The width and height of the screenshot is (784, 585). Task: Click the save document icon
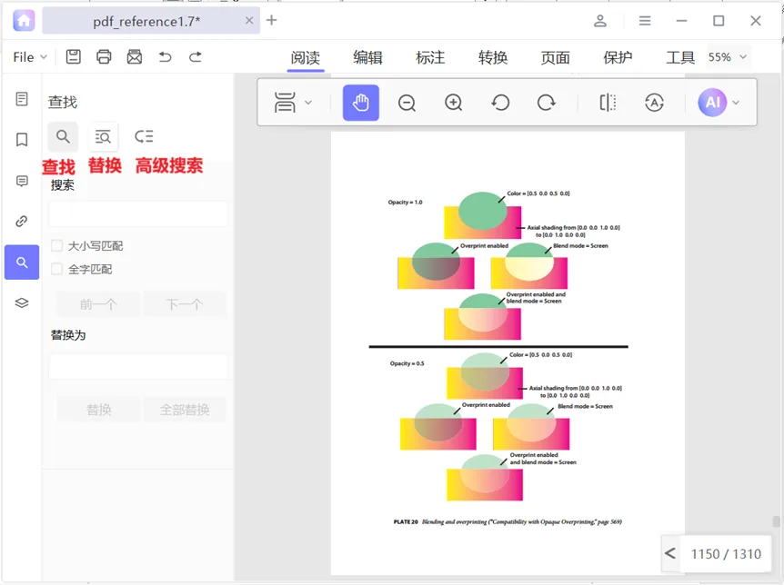pos(74,57)
